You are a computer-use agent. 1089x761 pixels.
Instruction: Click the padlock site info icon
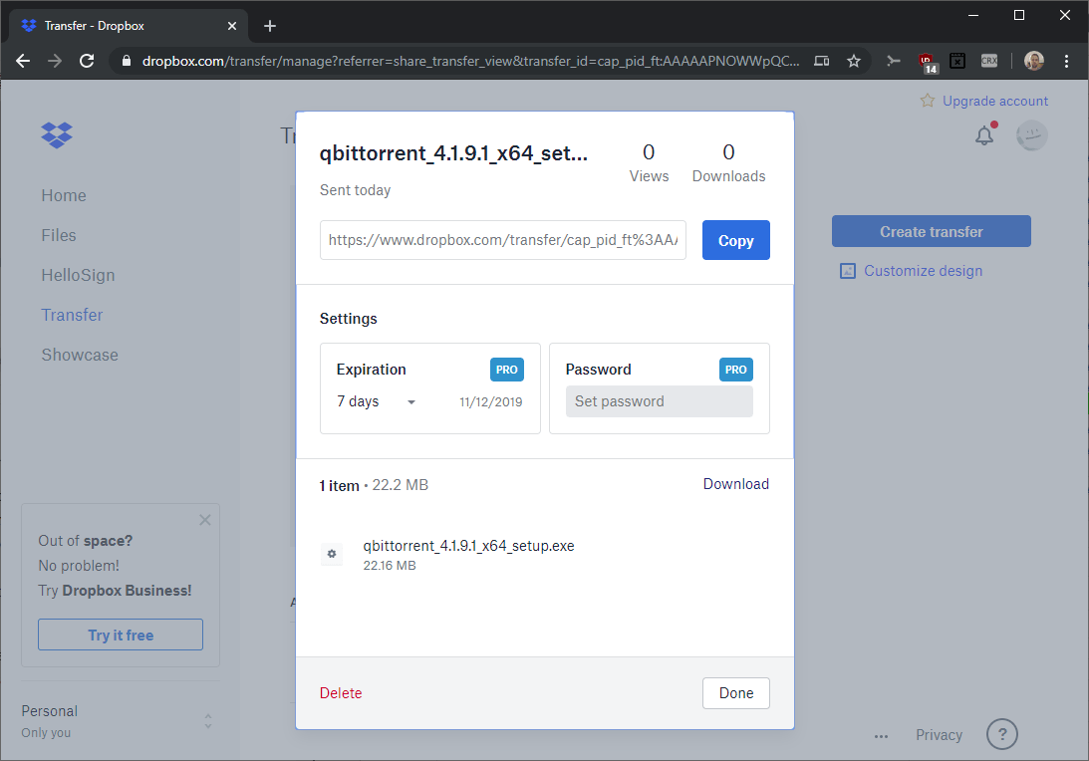[127, 61]
